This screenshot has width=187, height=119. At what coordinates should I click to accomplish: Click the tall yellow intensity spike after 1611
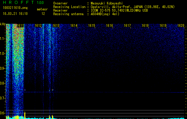(25, 115)
